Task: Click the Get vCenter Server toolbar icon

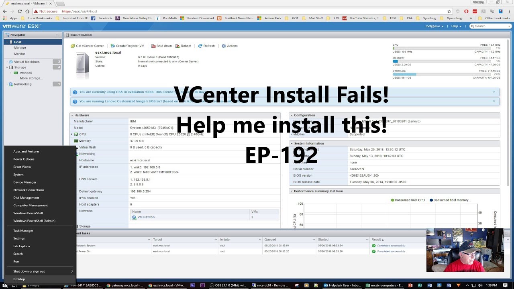Action: point(73,46)
